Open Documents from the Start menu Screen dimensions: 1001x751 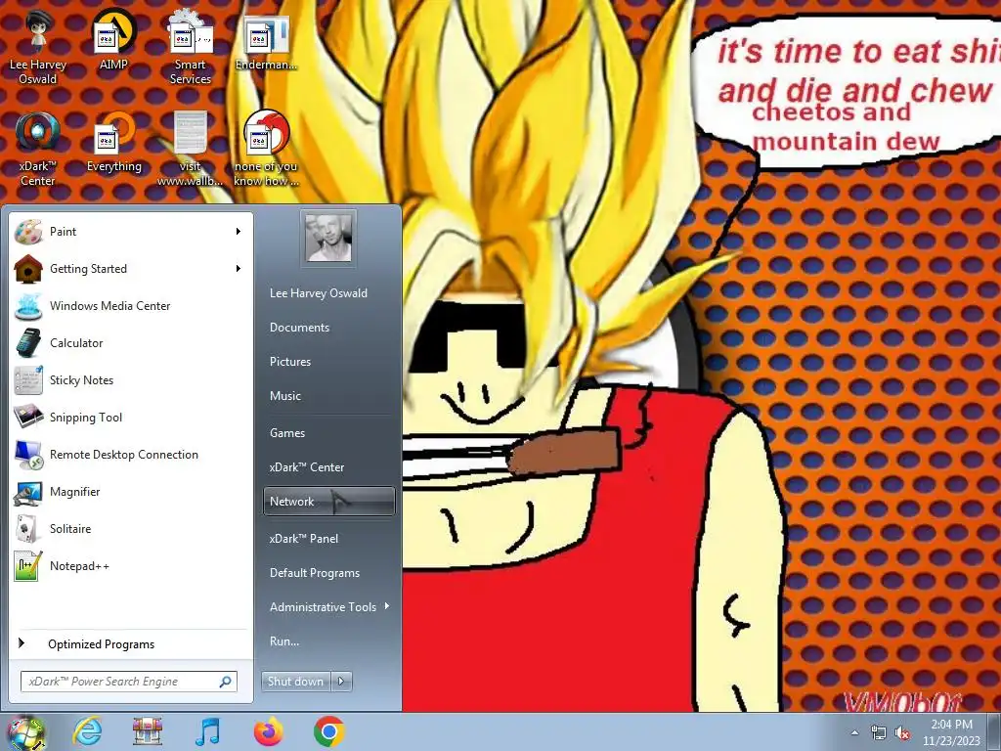[299, 328]
